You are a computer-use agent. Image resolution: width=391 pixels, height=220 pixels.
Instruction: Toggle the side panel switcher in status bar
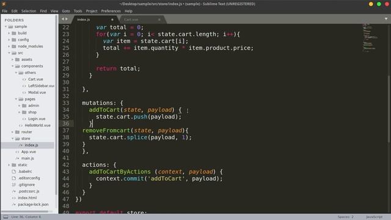click(x=5, y=217)
